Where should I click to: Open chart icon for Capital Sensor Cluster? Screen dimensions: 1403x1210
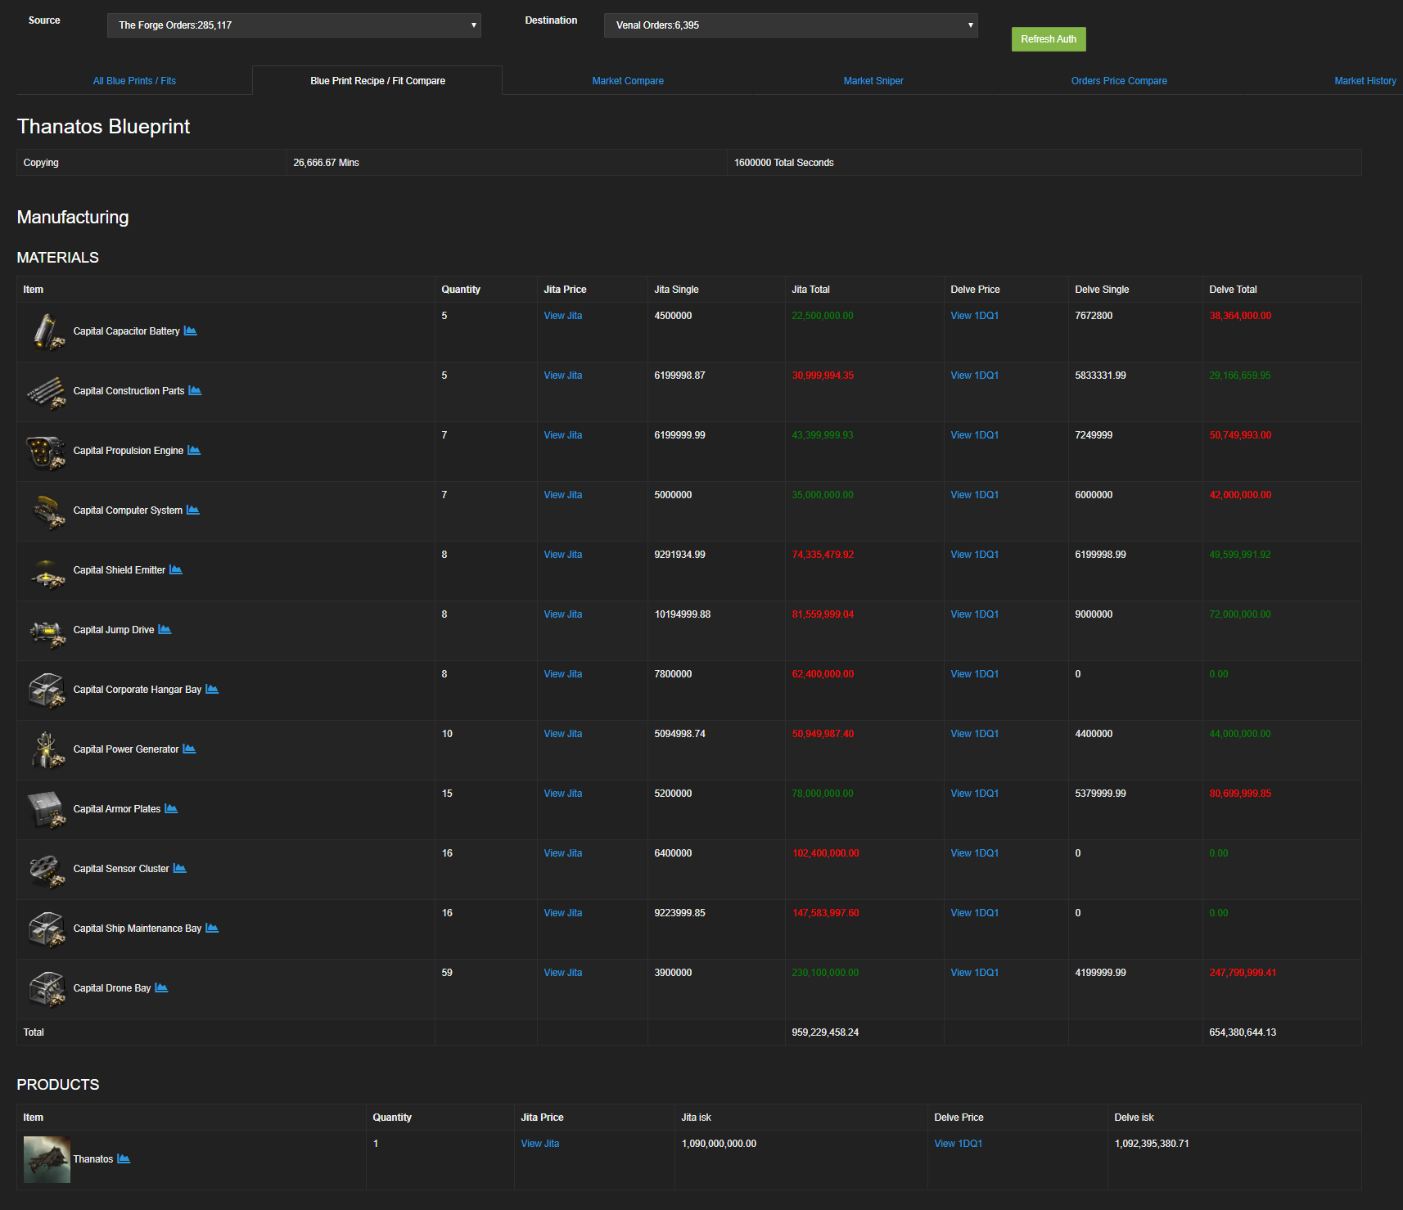tap(180, 868)
